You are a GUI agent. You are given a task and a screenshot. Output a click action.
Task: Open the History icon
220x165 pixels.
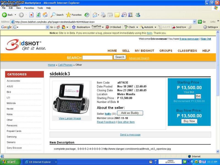coord(87,15)
